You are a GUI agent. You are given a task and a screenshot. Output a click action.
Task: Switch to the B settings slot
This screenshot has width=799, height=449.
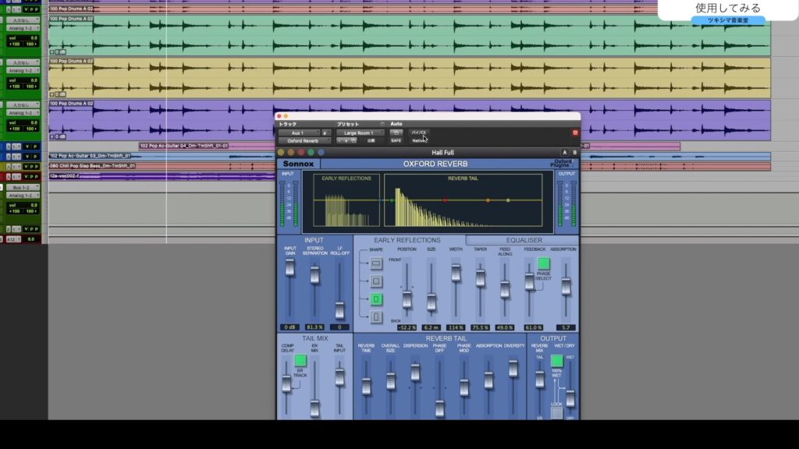coord(575,152)
